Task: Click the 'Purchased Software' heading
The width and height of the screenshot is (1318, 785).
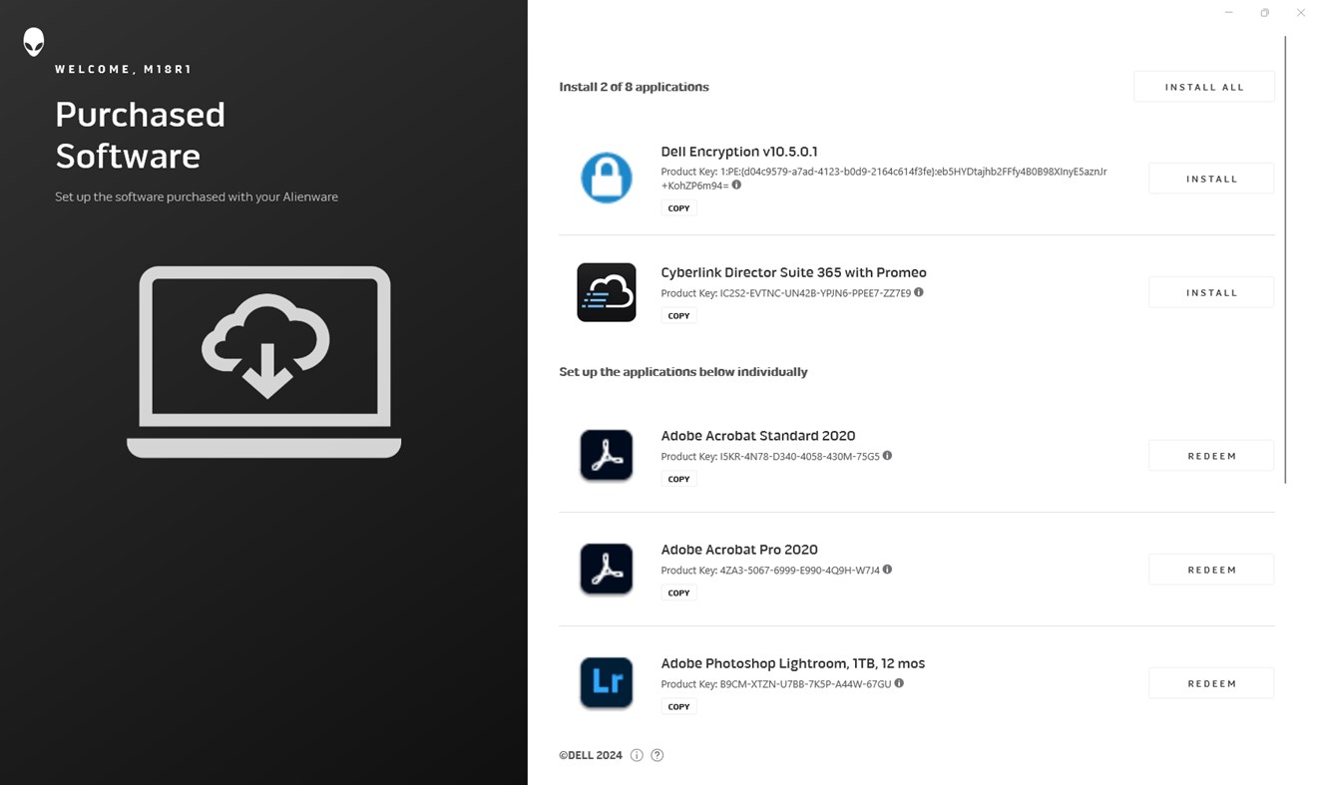Action: tap(141, 135)
